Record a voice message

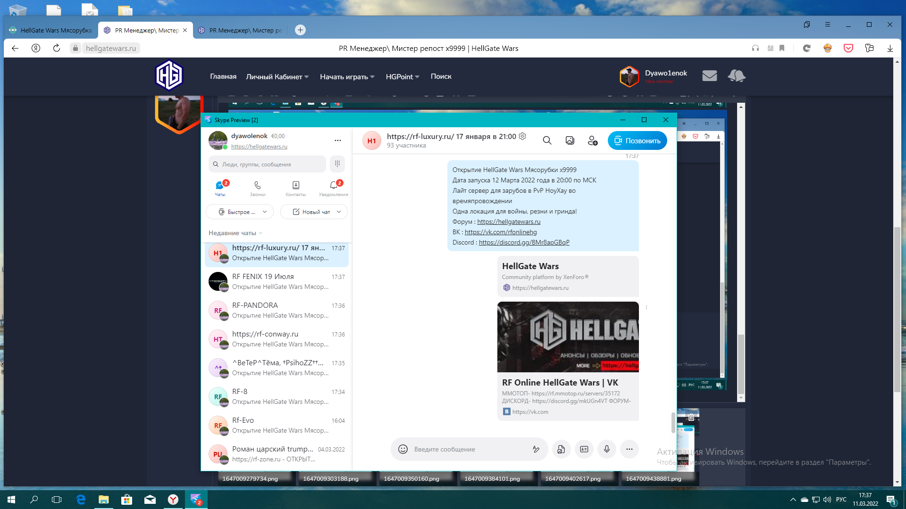(x=607, y=449)
